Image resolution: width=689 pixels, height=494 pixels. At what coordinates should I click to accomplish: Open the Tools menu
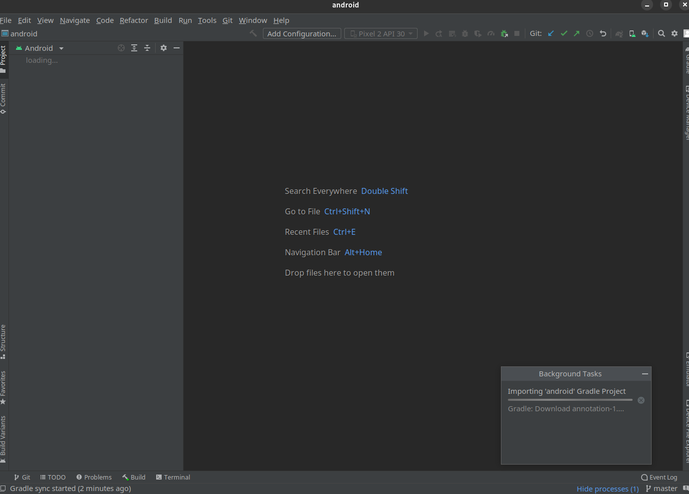[207, 20]
